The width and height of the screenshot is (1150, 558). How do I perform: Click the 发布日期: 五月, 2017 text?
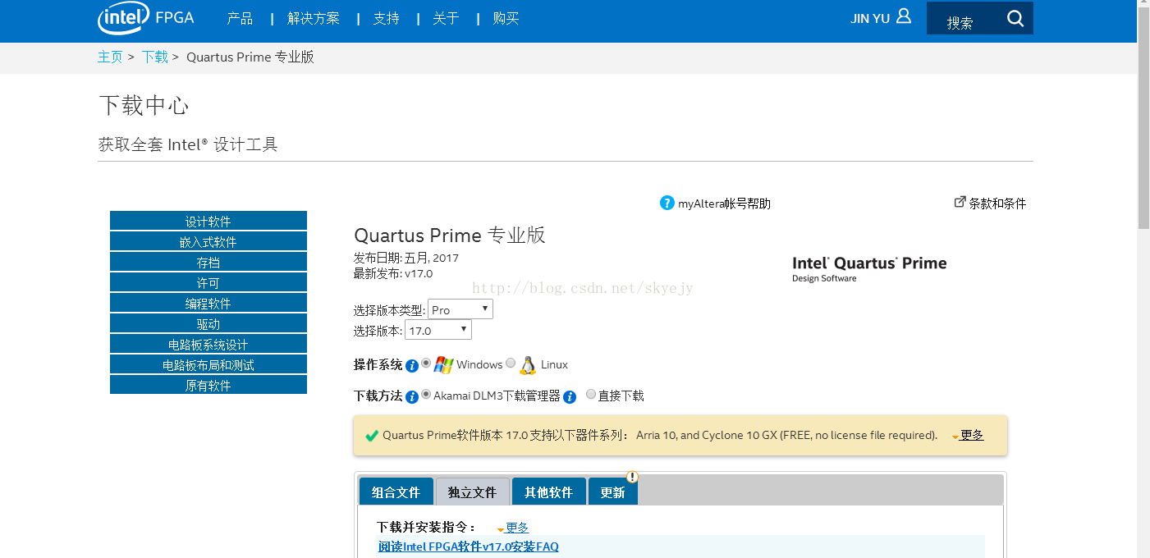tap(406, 258)
